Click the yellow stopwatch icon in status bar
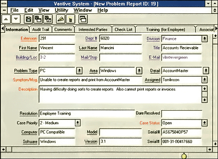 point(184,156)
